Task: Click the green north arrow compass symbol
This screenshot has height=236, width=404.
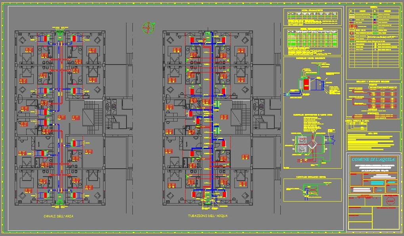Action: pyautogui.click(x=147, y=27)
